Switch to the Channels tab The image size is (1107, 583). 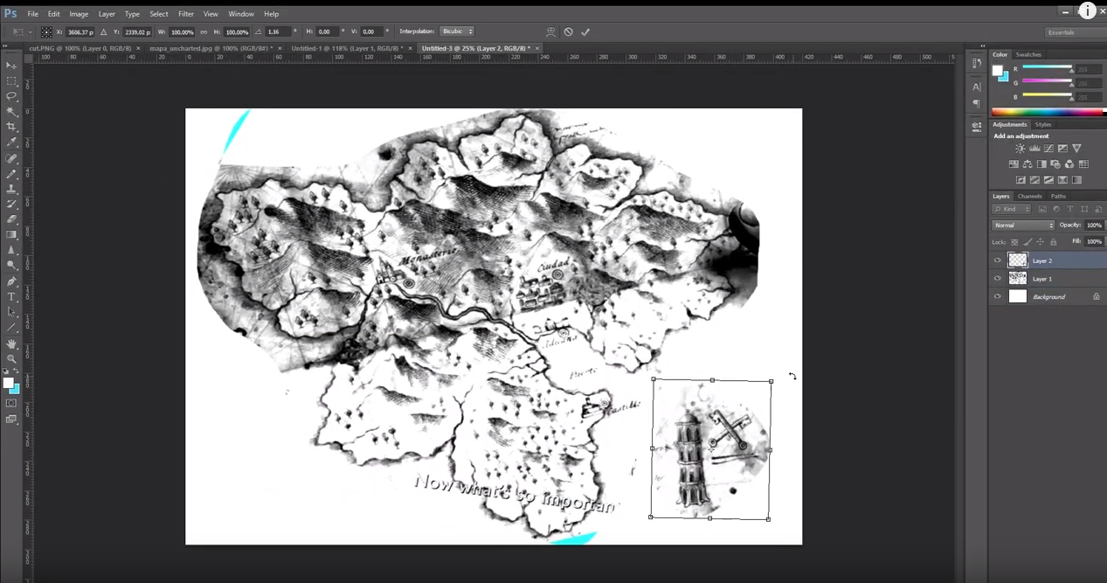[x=1029, y=196]
